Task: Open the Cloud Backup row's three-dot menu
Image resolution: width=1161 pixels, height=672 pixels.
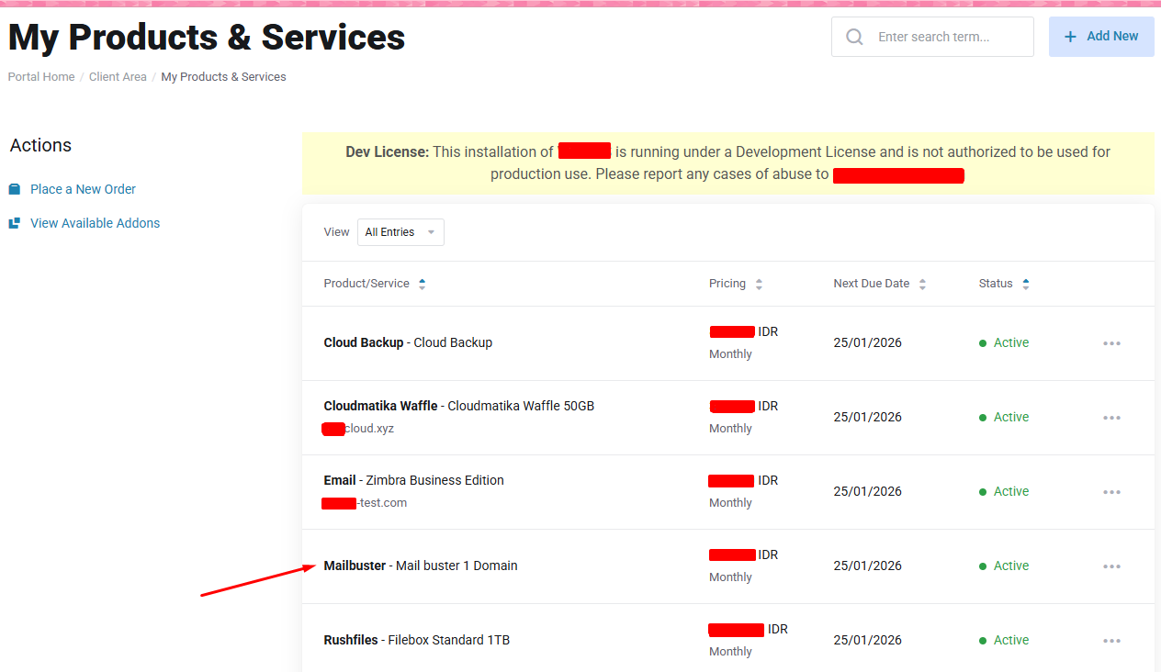Action: pyautogui.click(x=1112, y=343)
